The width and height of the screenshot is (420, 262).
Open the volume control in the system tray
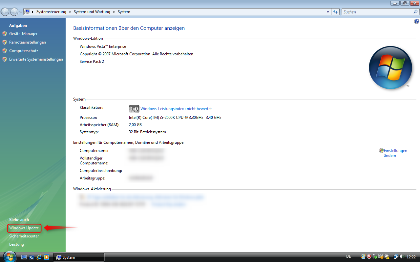[401, 257]
